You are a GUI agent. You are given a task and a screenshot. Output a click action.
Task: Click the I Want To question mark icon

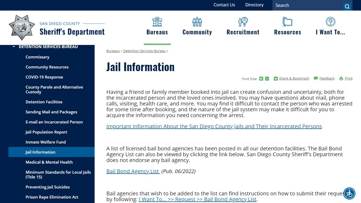[x=330, y=22]
